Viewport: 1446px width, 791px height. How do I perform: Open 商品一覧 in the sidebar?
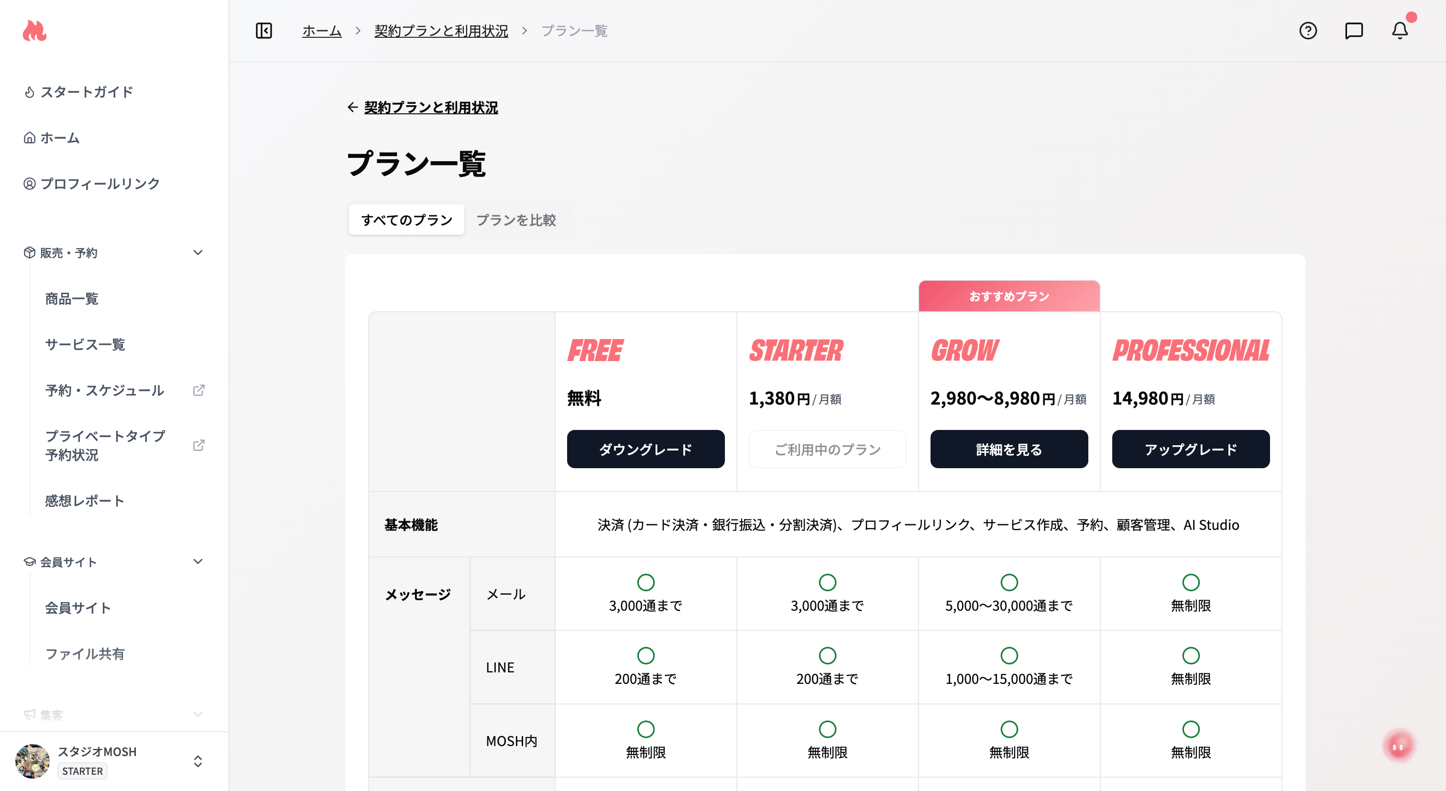(x=72, y=299)
